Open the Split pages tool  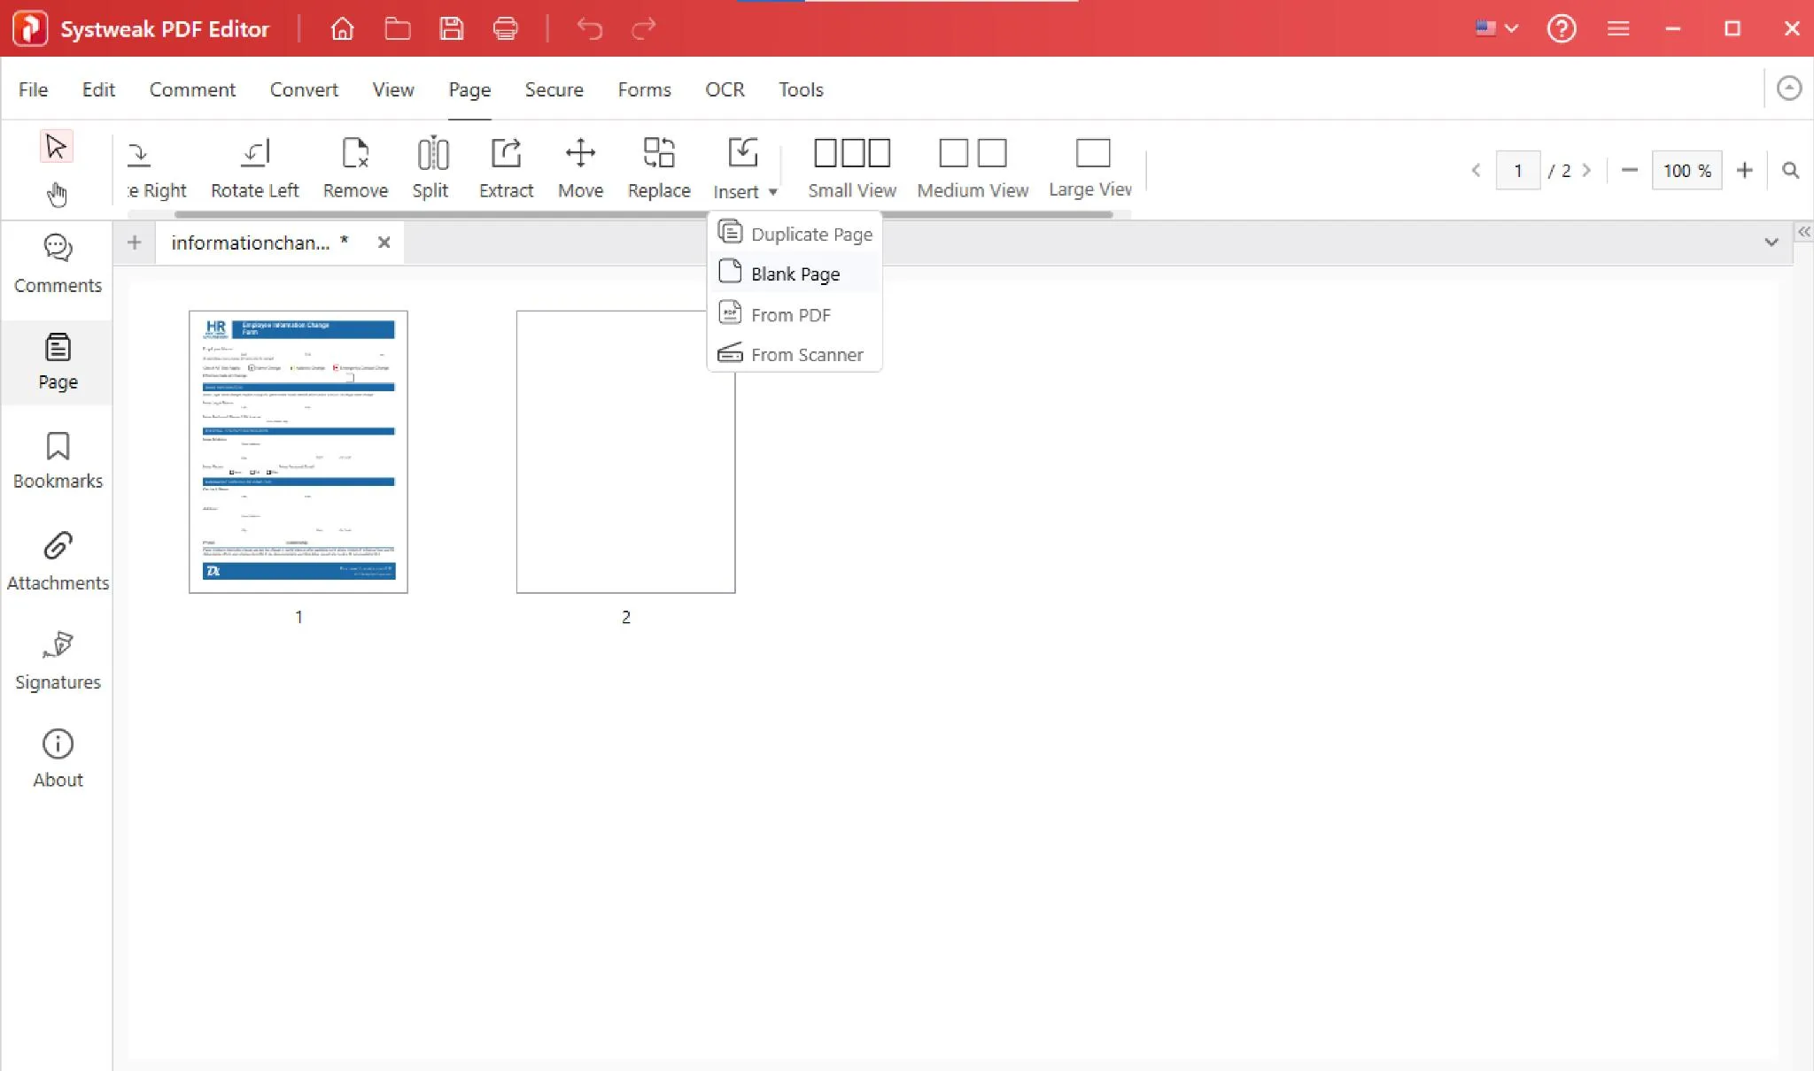click(431, 167)
